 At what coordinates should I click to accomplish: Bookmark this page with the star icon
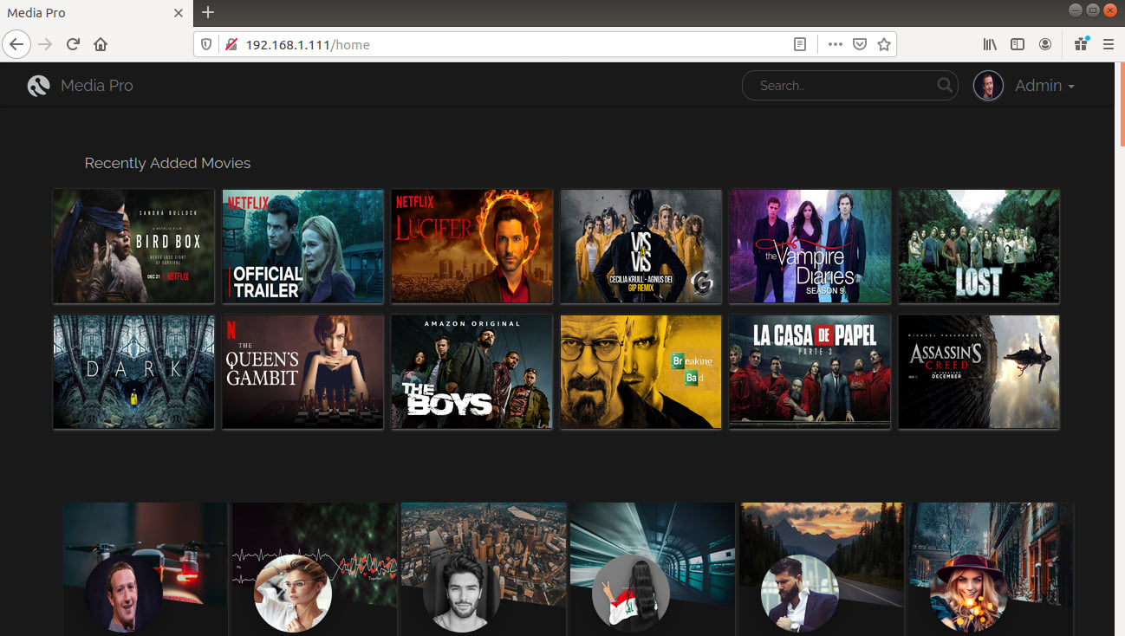(x=883, y=44)
